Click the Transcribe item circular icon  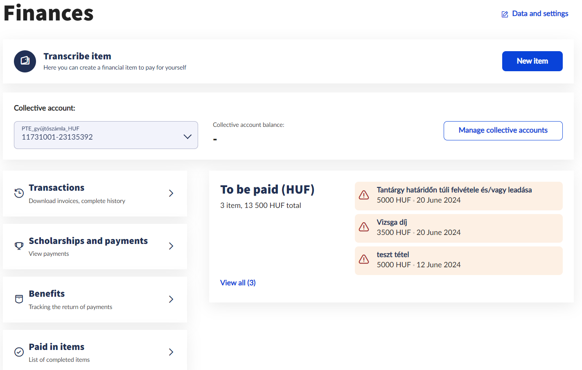click(x=25, y=61)
